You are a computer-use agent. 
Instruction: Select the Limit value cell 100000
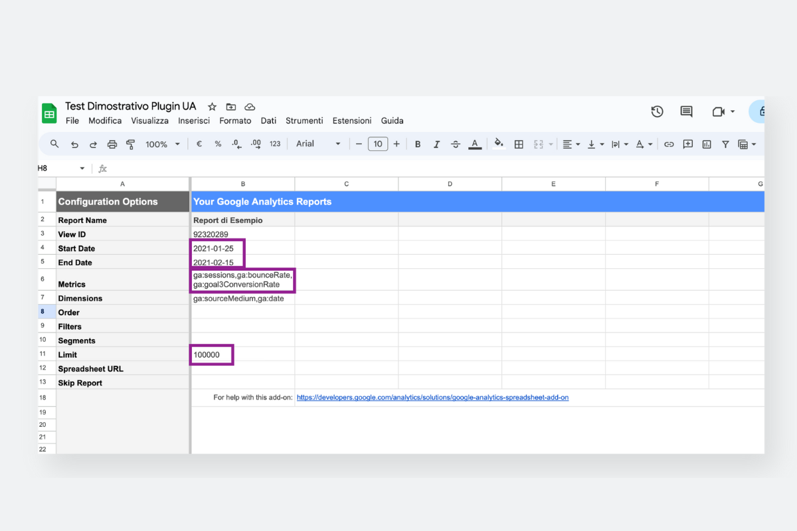click(x=243, y=354)
